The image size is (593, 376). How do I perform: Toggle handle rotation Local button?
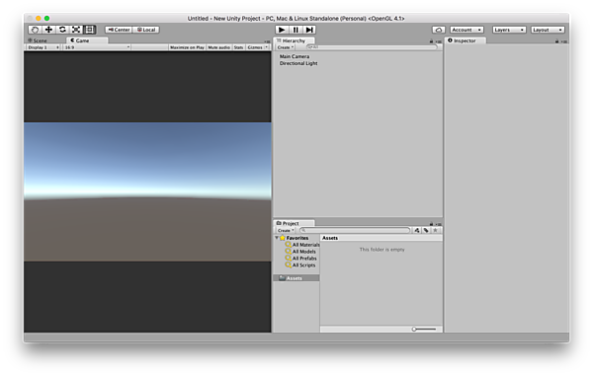[146, 30]
